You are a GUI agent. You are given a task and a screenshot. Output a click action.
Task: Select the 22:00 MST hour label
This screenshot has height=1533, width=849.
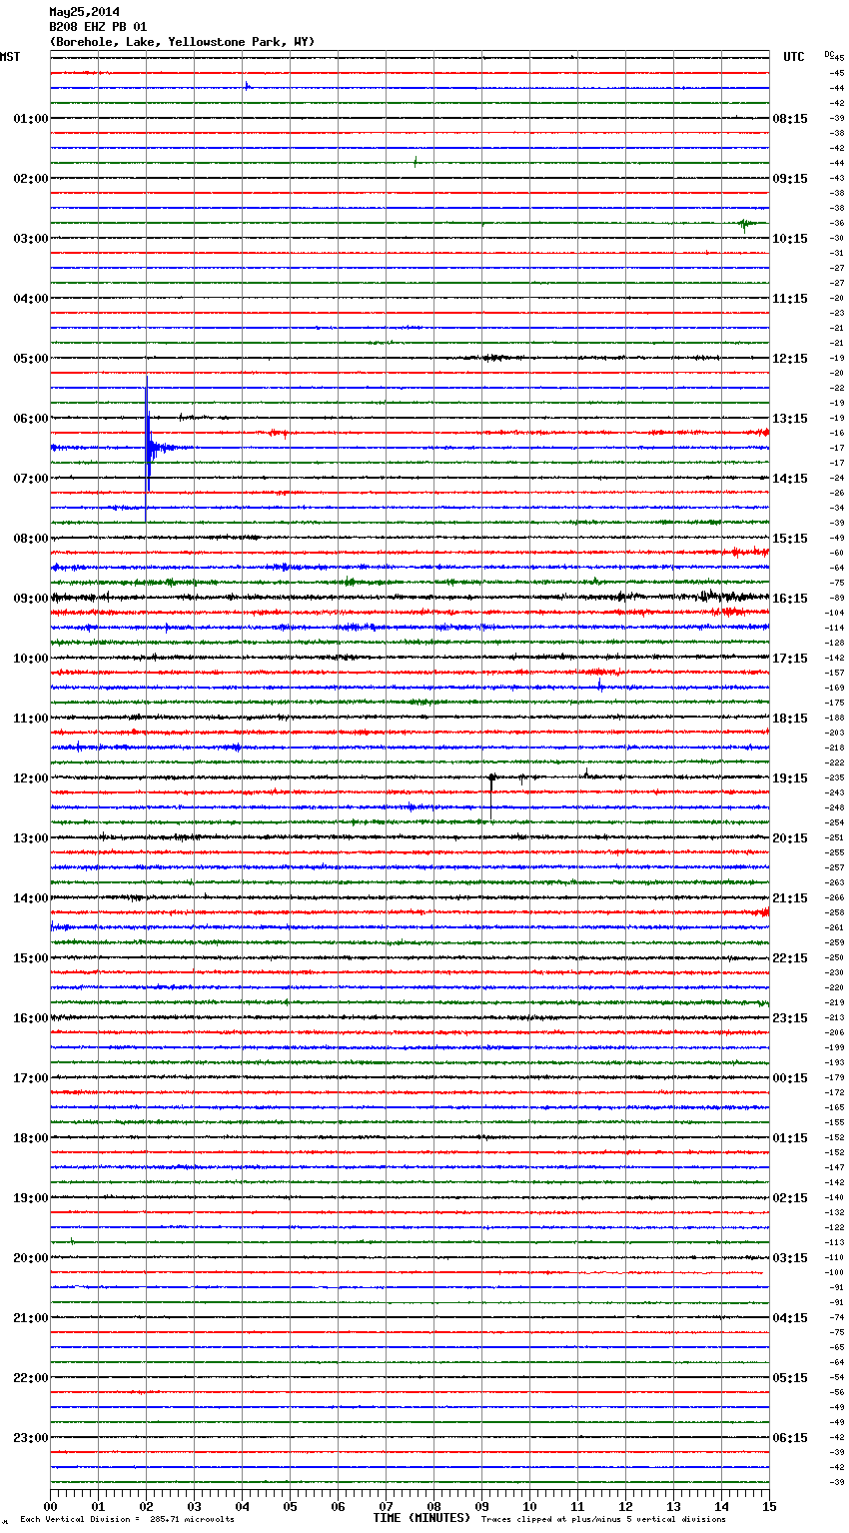31,1378
